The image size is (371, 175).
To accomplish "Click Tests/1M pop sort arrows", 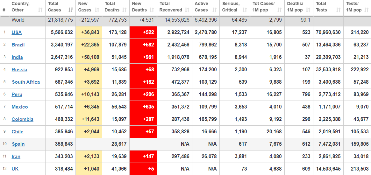I will pos(367,10).
